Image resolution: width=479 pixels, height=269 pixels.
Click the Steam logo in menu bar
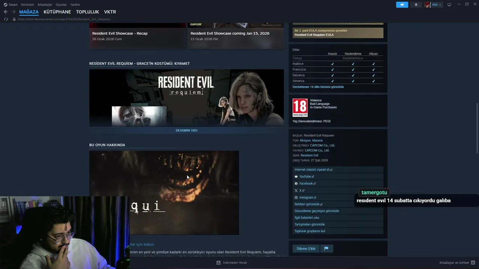[6, 4]
